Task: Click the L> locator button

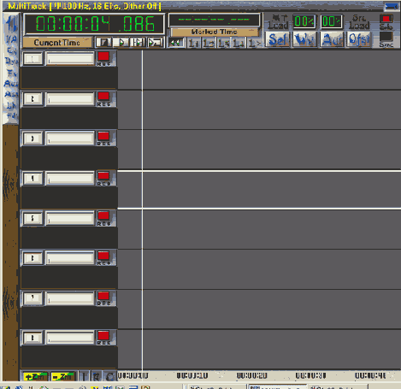Action: 255,44
